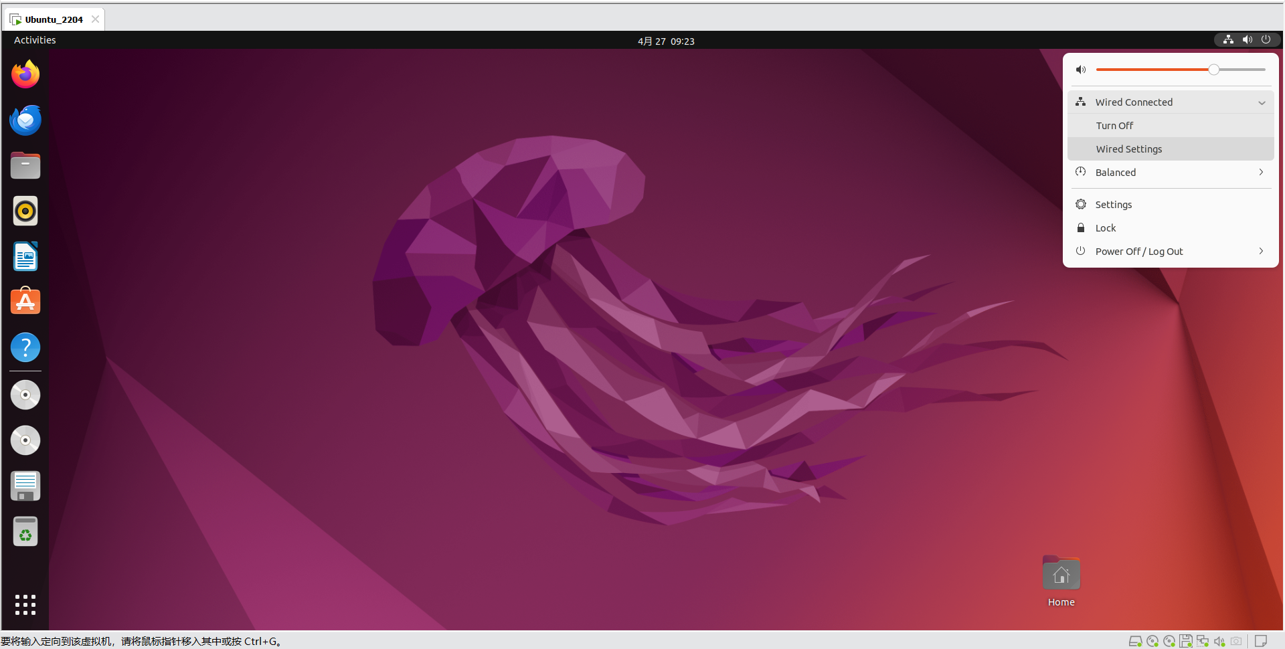Open the second mounted disc icon in dock

(25, 440)
